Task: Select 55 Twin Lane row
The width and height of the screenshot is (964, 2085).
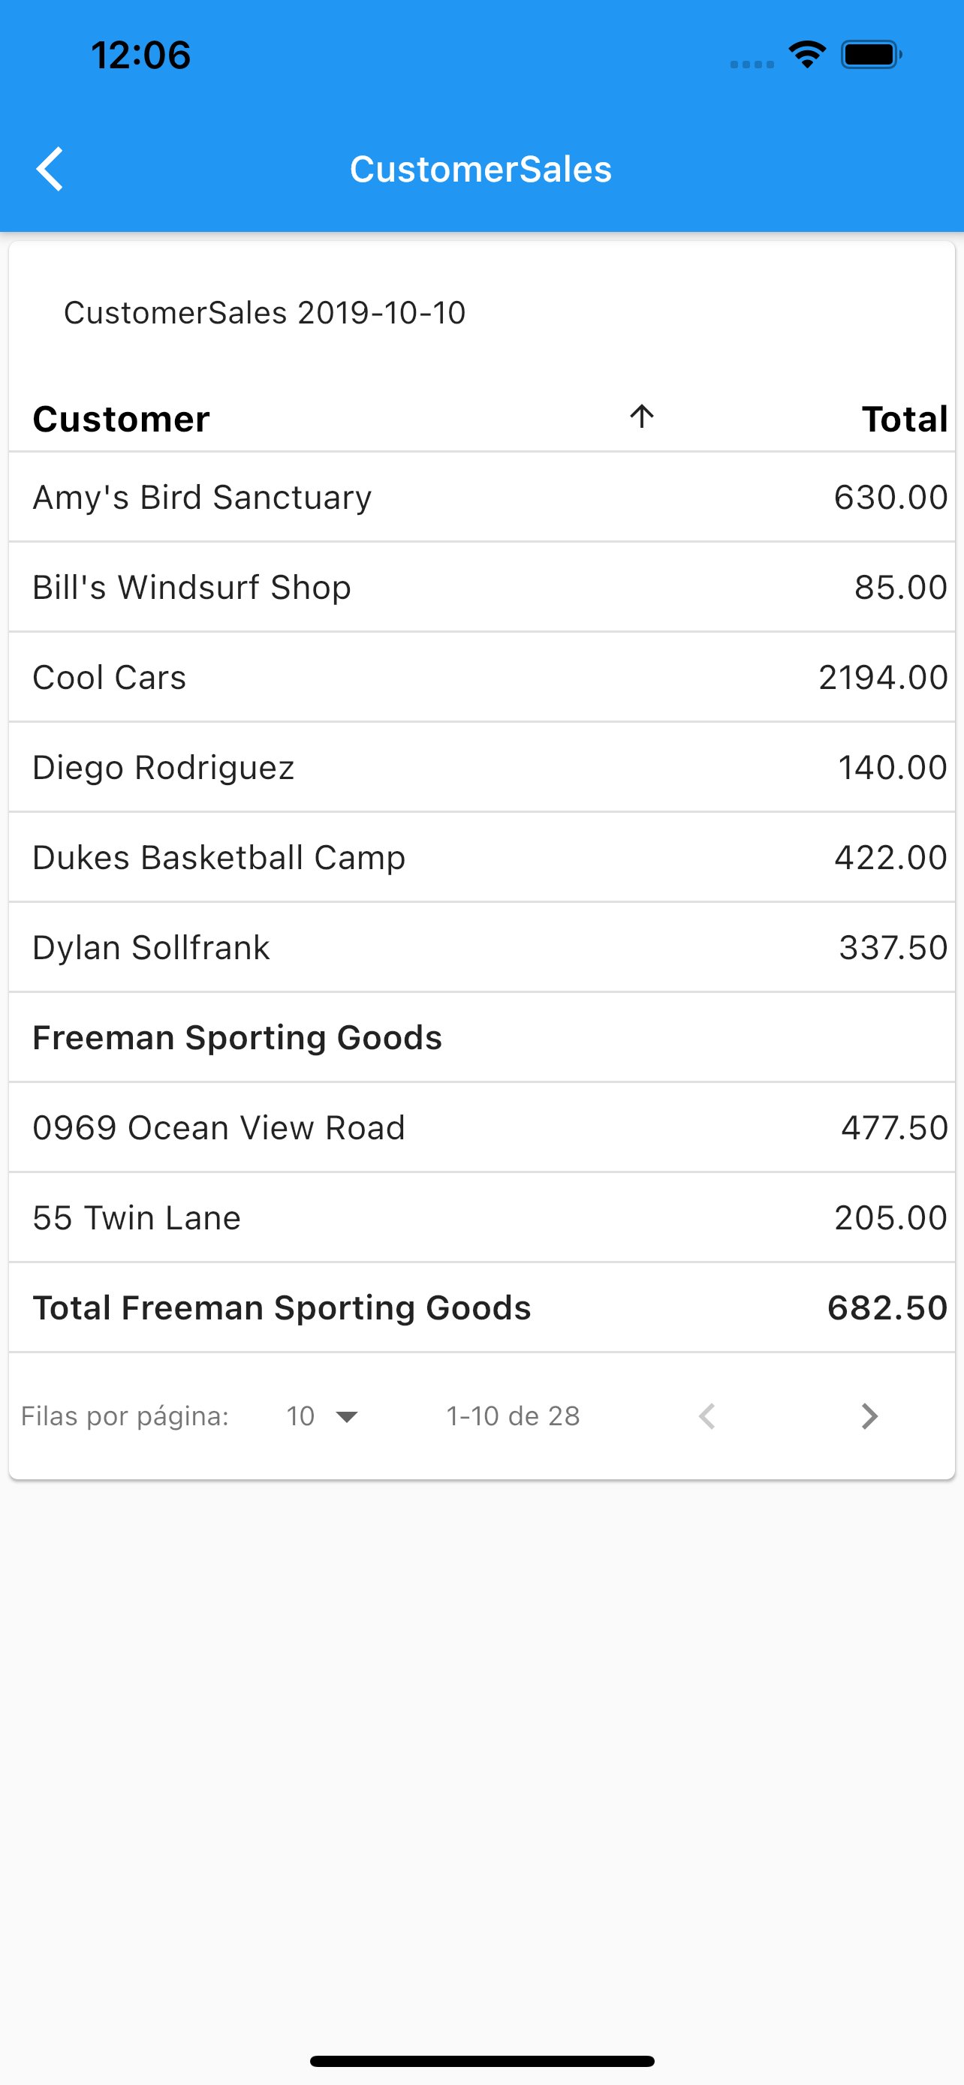Action: coord(481,1217)
